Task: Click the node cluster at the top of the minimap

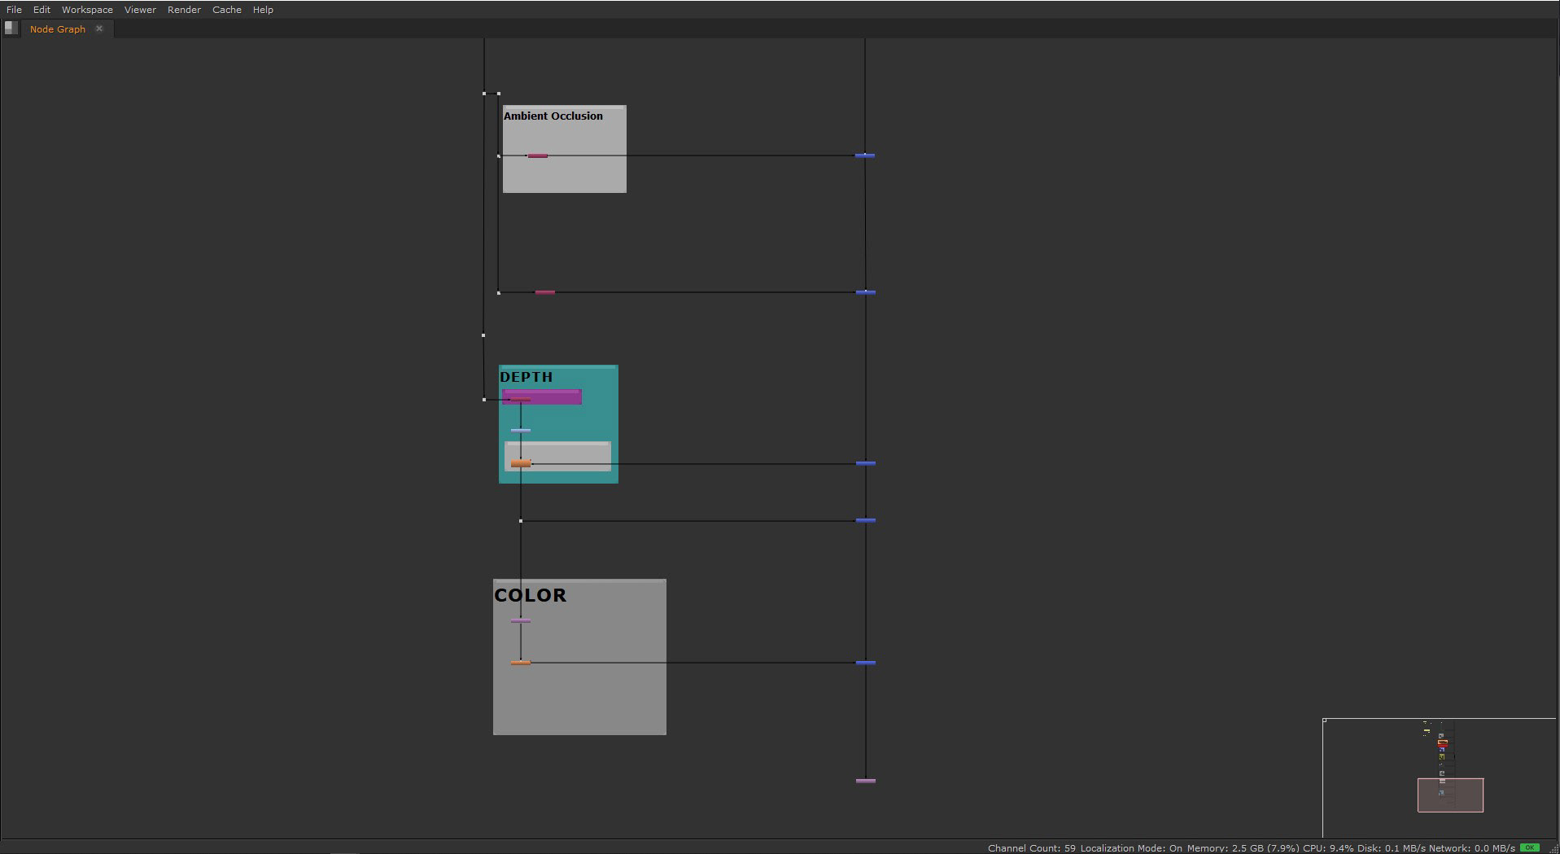Action: tap(1426, 729)
